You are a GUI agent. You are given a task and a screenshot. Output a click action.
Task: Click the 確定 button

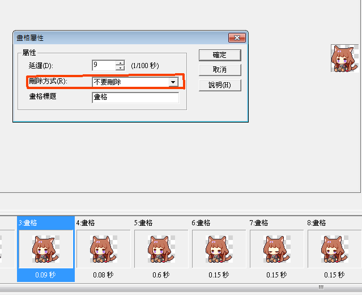[220, 55]
